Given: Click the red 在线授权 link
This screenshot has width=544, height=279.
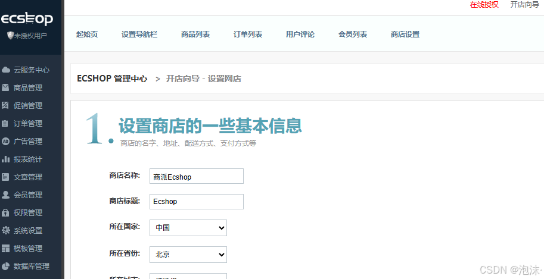Looking at the screenshot, I should [x=484, y=5].
